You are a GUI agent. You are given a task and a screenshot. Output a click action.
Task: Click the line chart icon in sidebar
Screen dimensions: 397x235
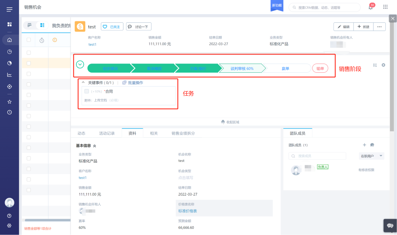(10, 75)
